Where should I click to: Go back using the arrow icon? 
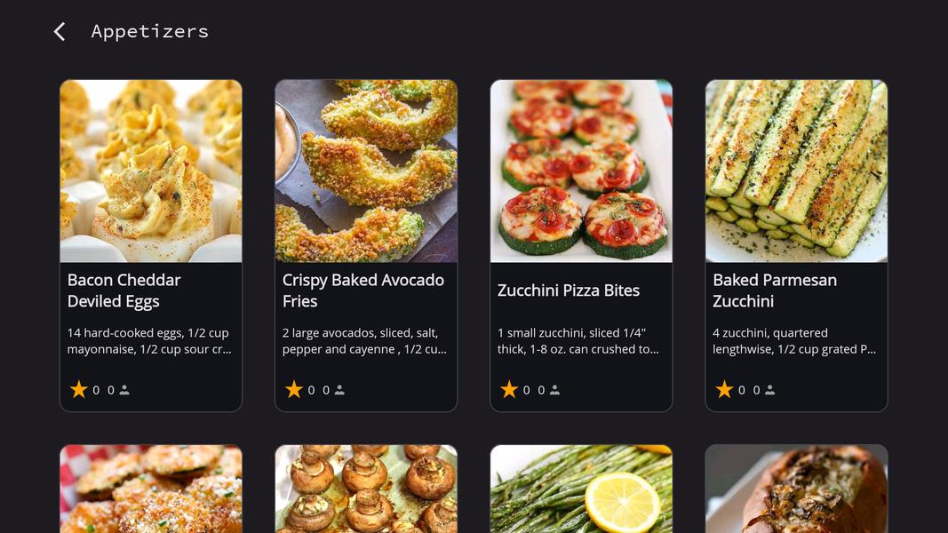point(60,32)
